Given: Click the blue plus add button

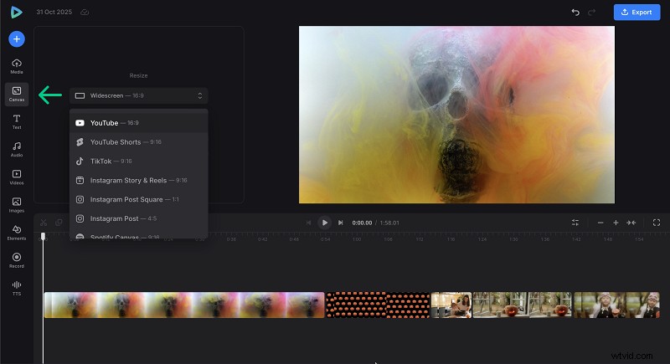Looking at the screenshot, I should (x=17, y=38).
